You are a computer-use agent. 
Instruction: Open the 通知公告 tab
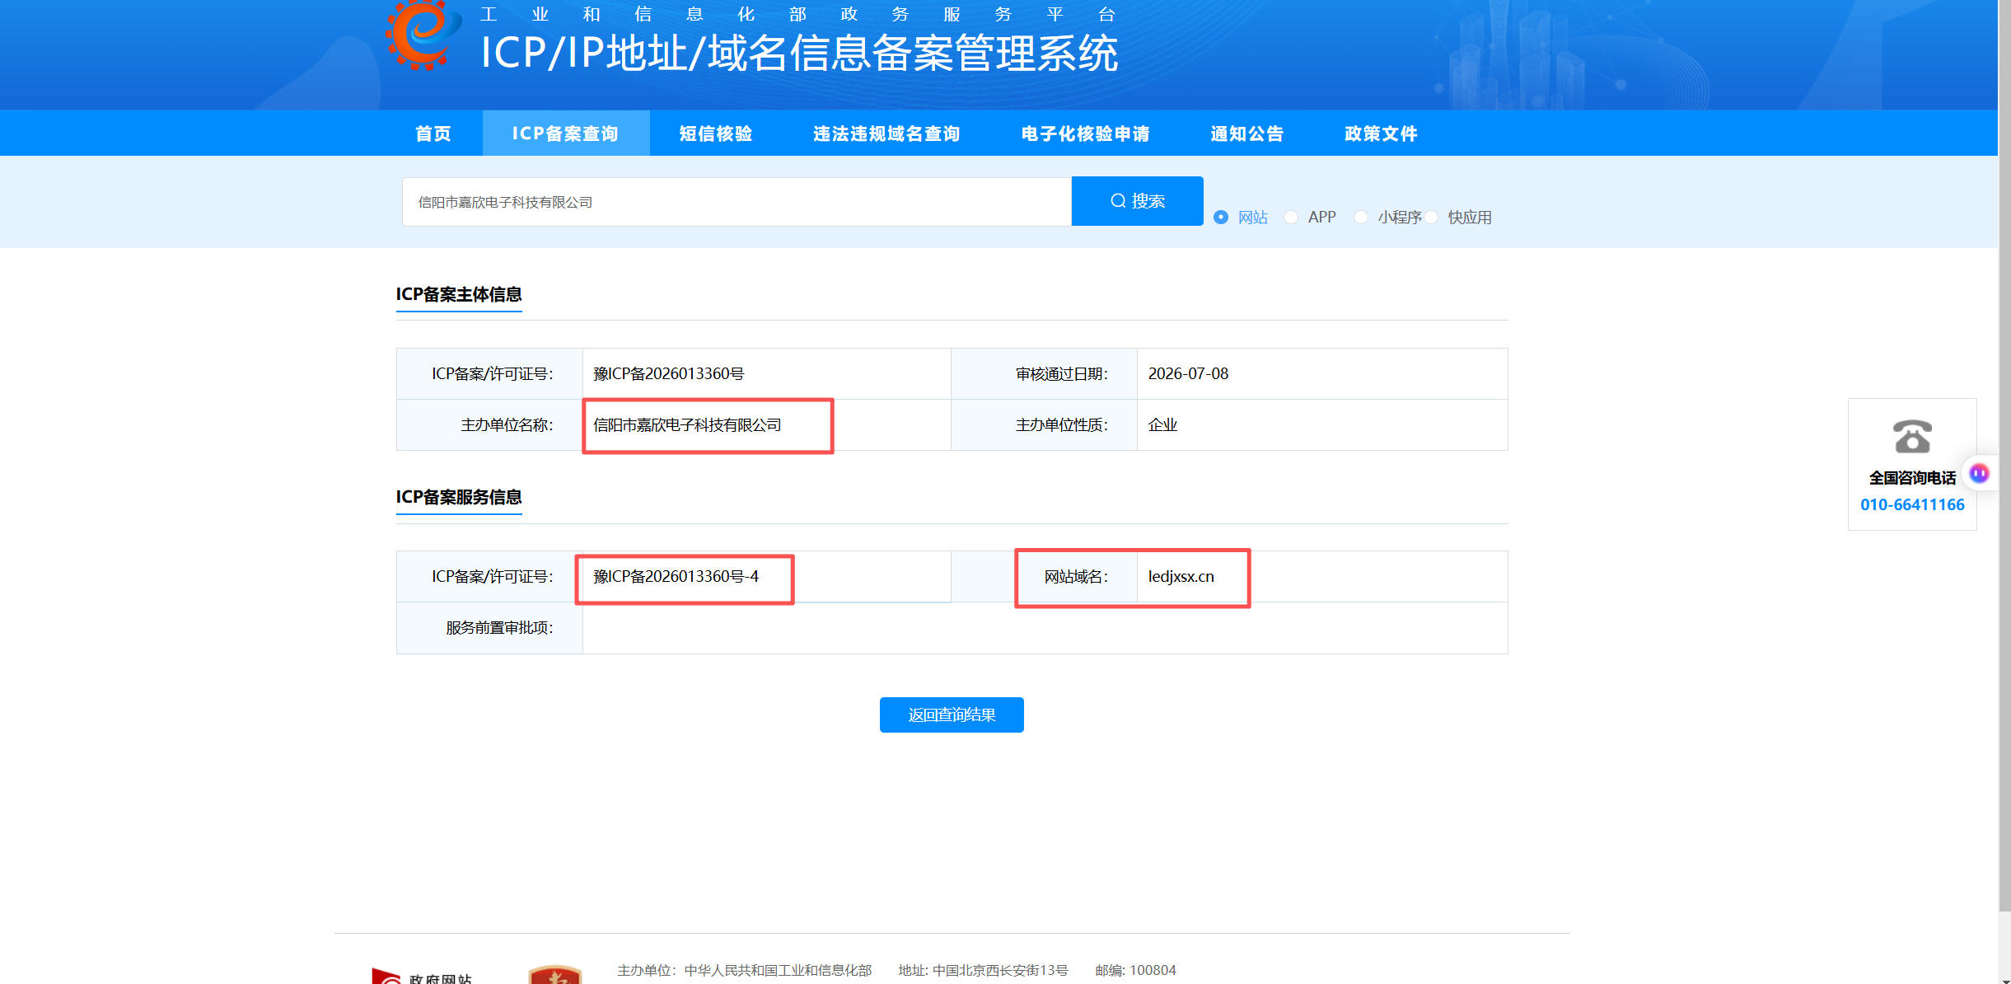click(1247, 134)
